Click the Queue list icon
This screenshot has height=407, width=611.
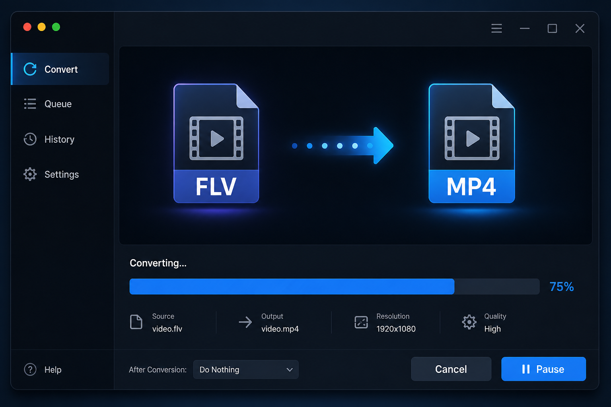click(x=30, y=104)
